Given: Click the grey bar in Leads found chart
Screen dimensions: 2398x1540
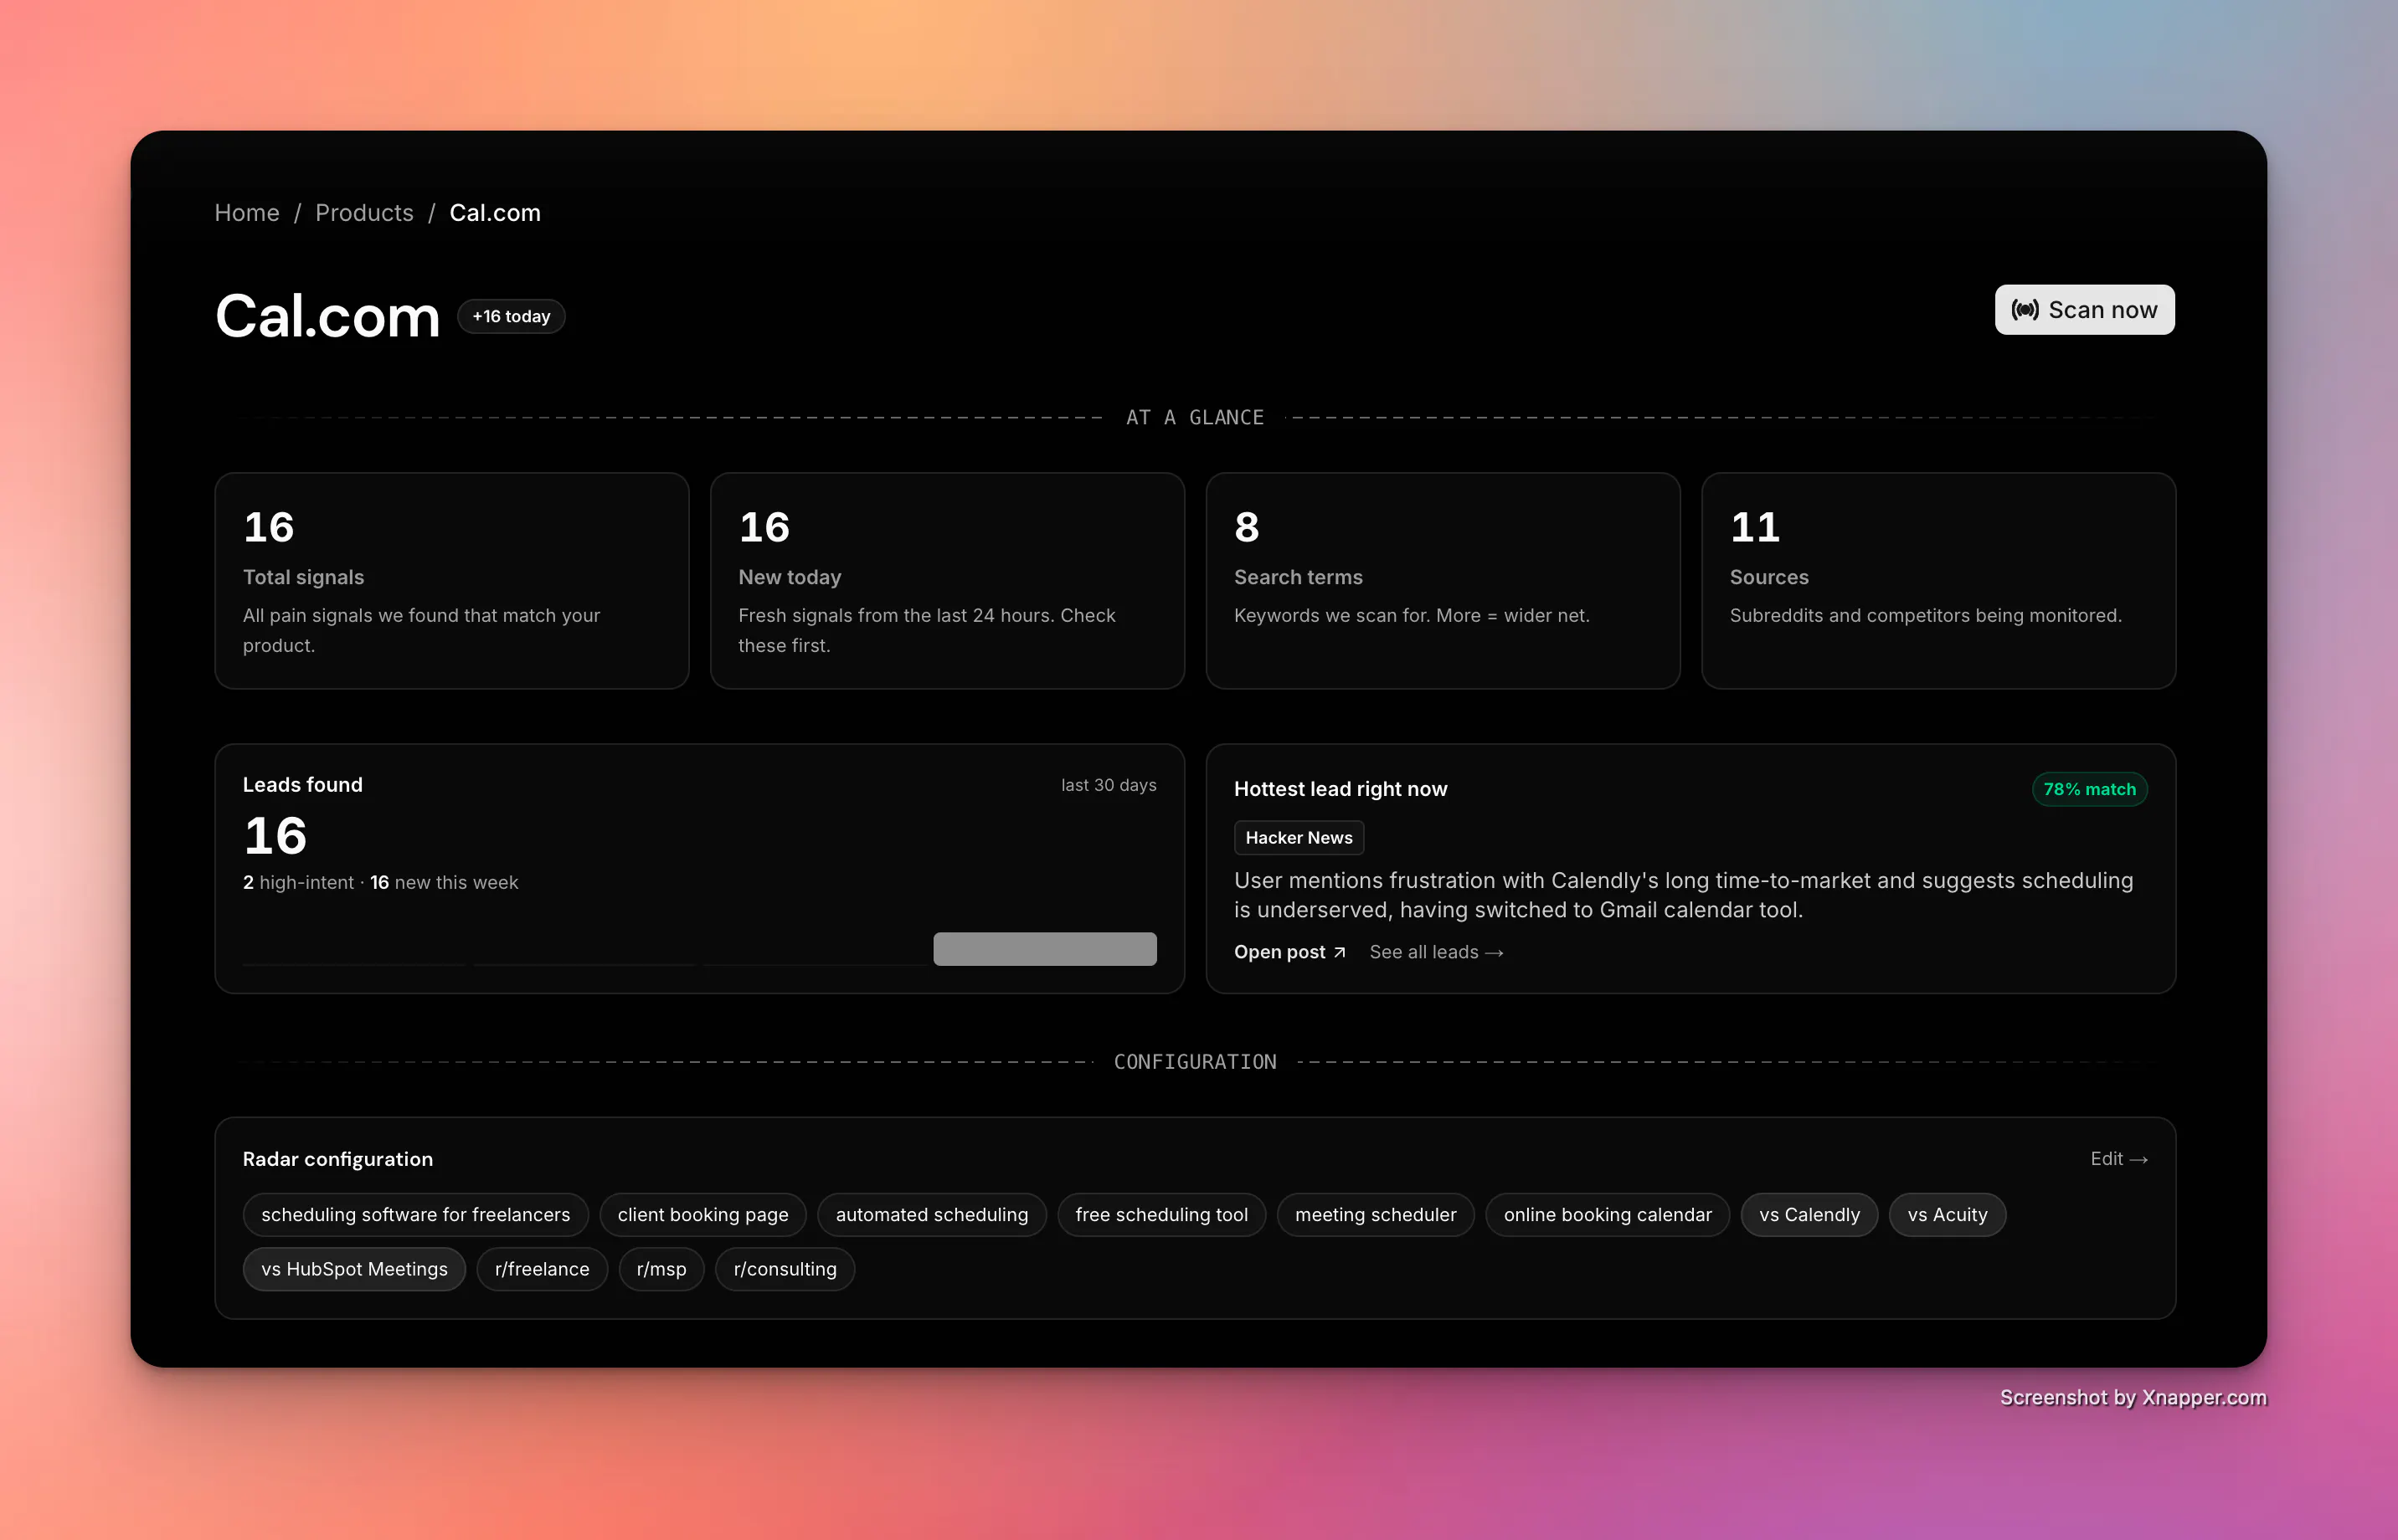Looking at the screenshot, I should [1044, 948].
